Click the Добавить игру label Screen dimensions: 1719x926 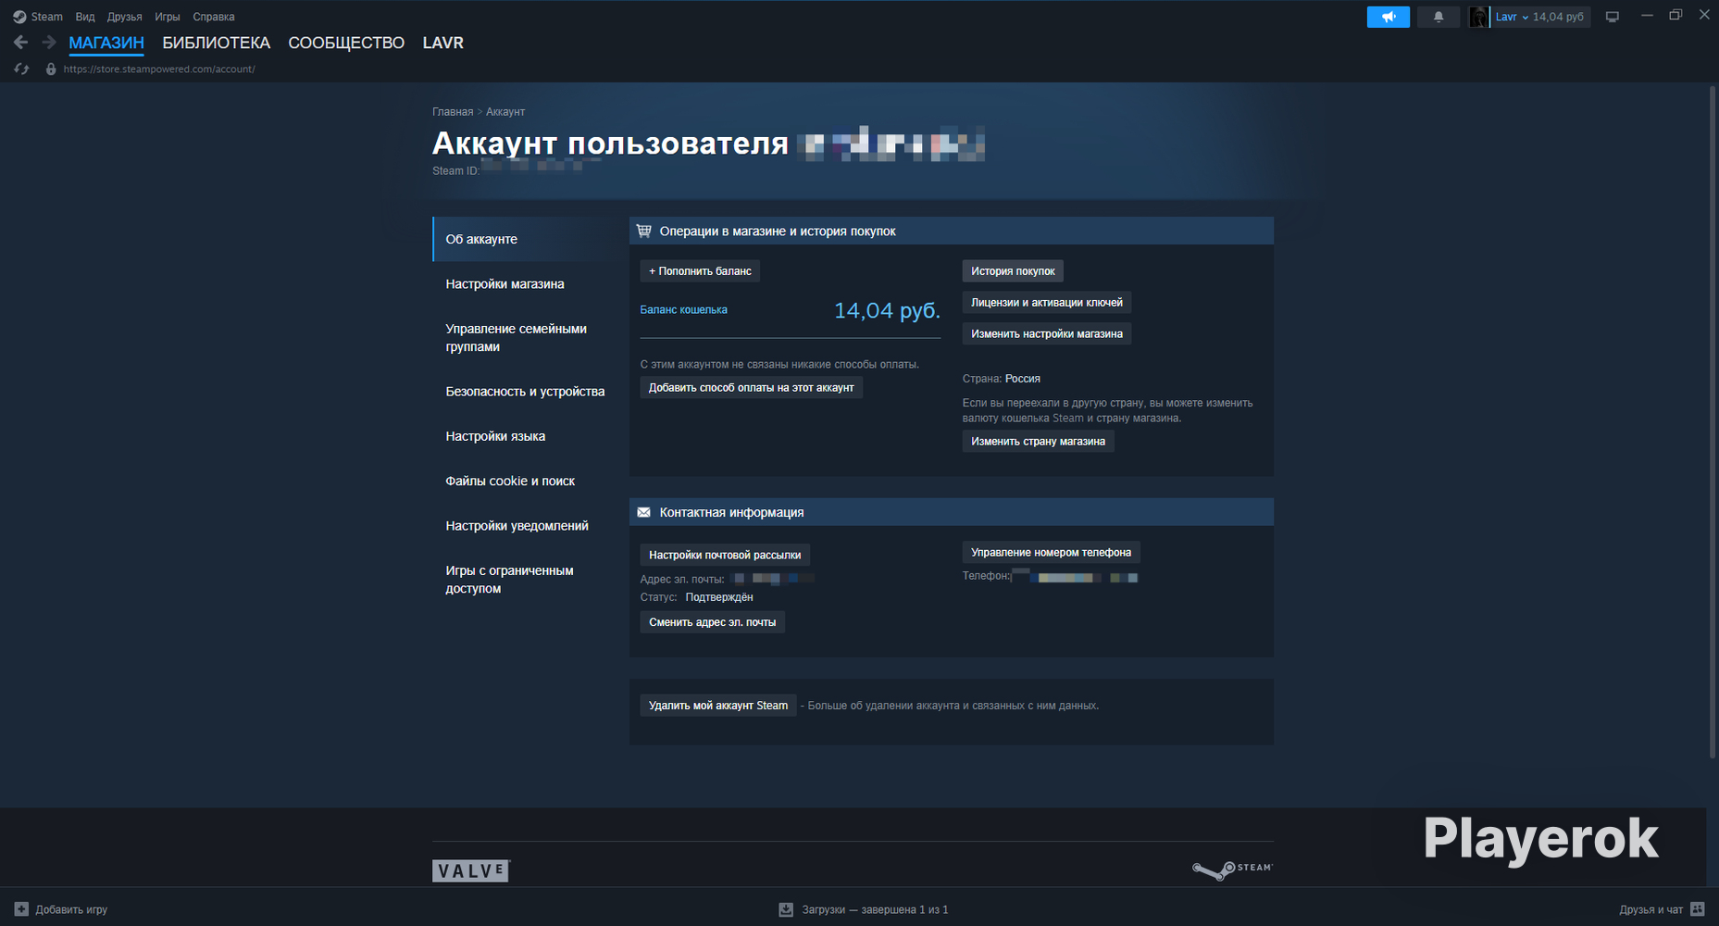coord(71,909)
